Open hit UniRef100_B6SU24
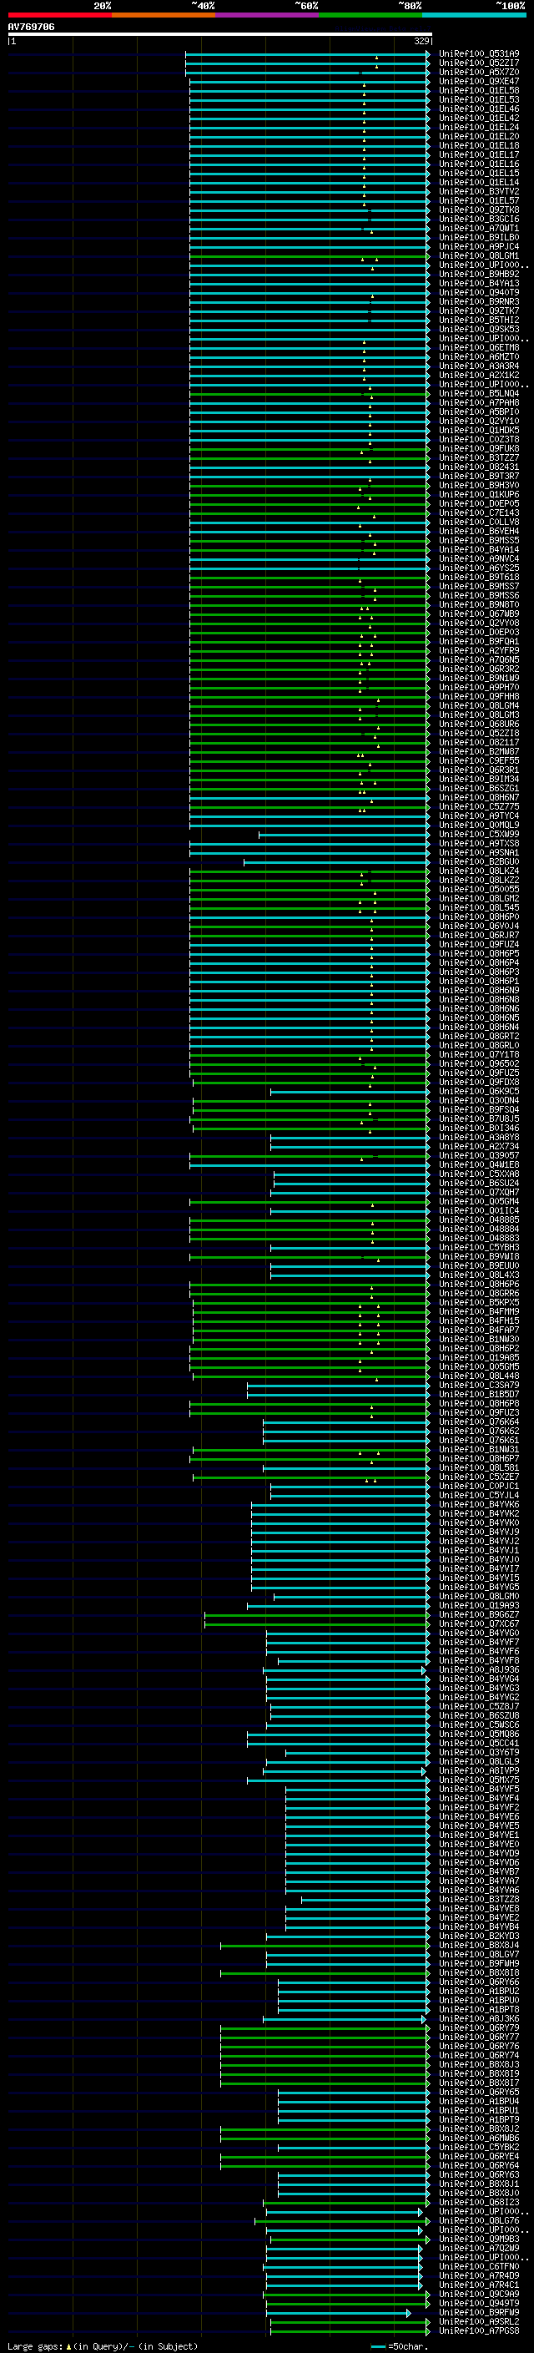Viewport: 534px width, 2353px height. pos(479,1184)
